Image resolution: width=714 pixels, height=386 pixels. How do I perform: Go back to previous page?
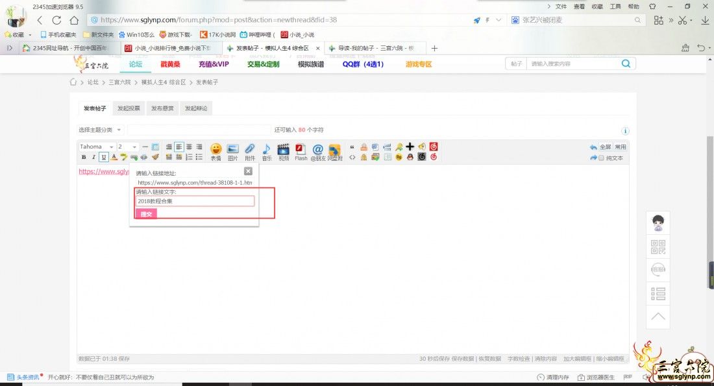[x=40, y=20]
